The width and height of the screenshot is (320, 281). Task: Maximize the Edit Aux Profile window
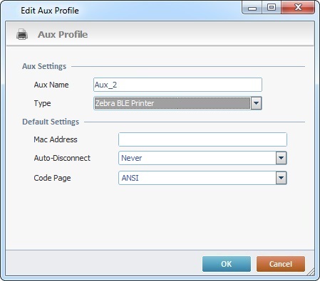[272, 8]
